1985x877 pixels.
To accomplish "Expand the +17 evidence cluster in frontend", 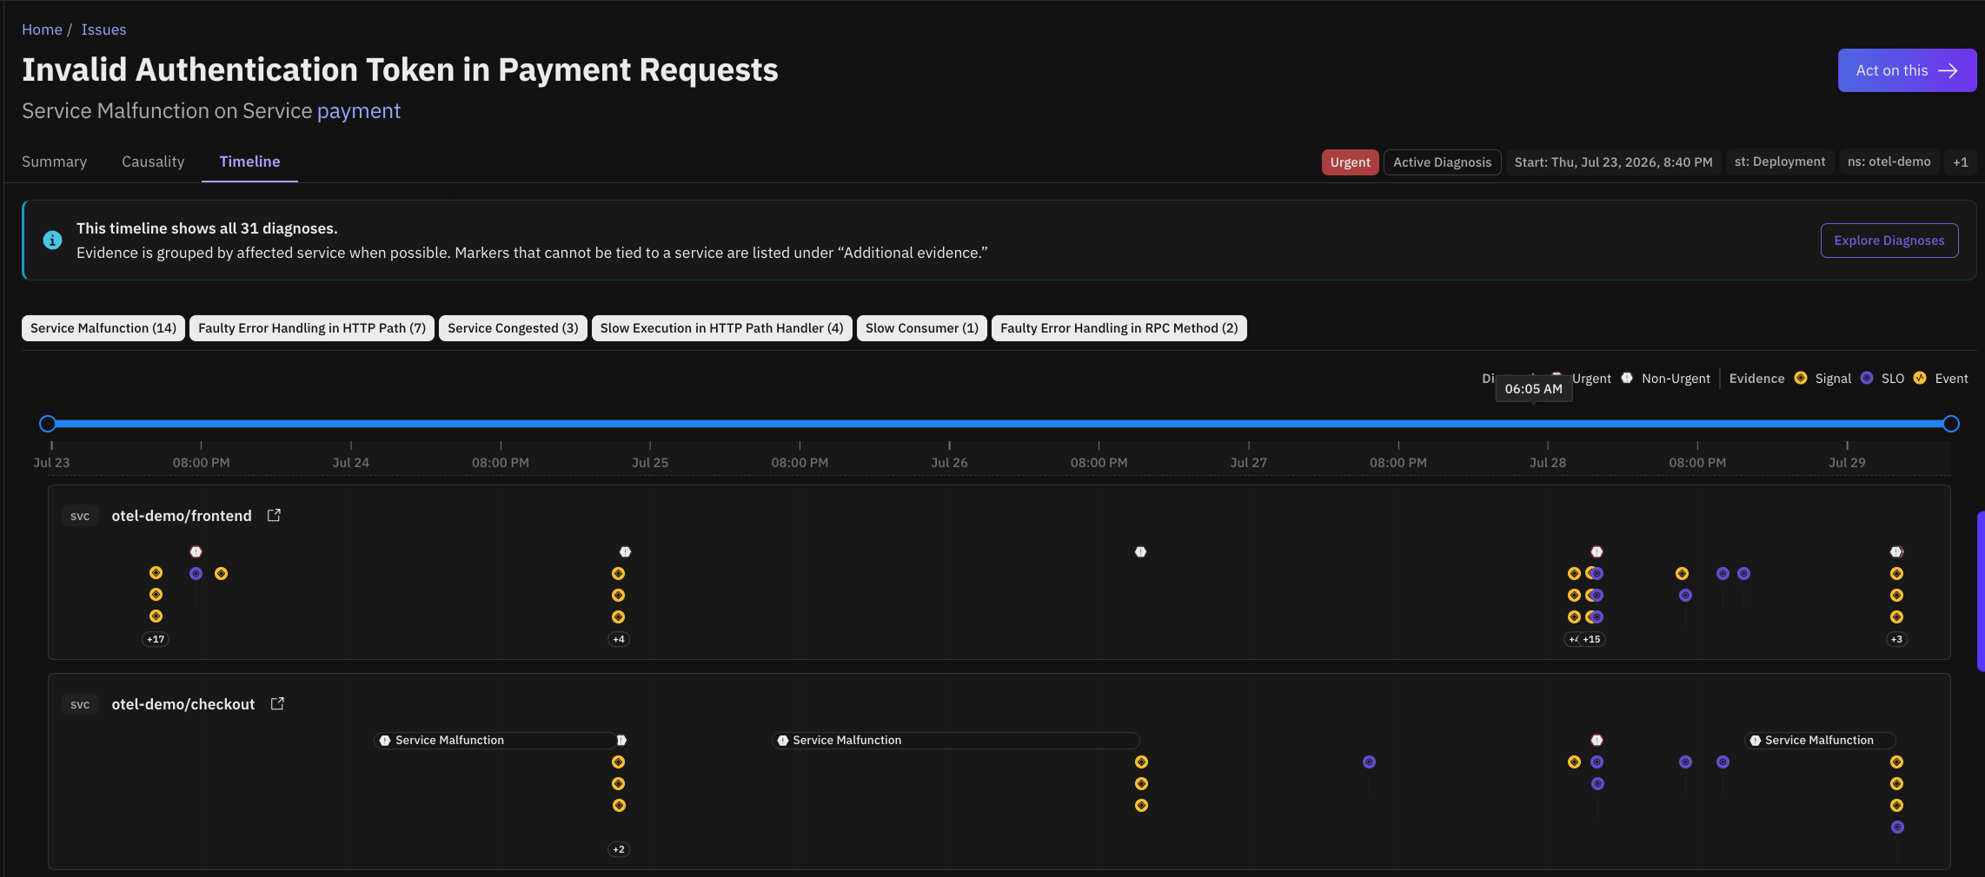I will point(156,639).
